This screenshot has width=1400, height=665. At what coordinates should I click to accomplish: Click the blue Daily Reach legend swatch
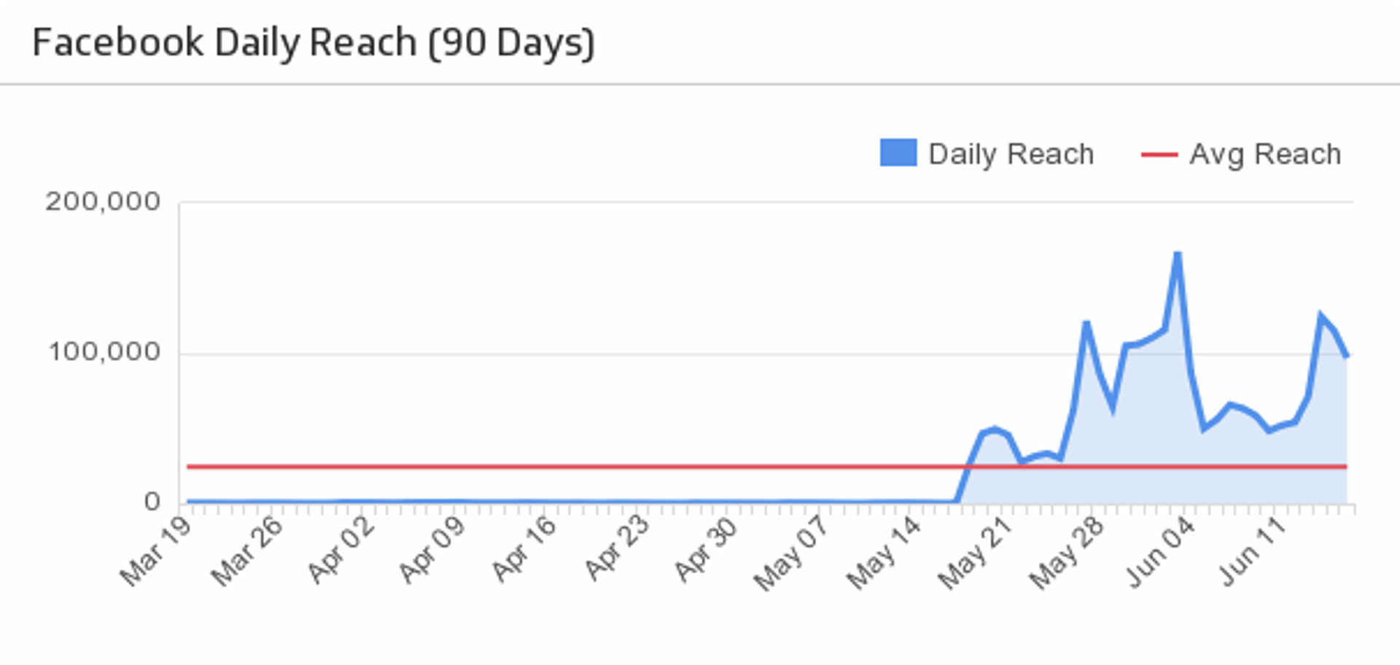pos(898,153)
